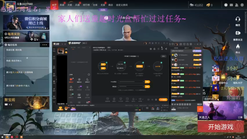Click the first pinned taskbar app icon

pos(7,137)
